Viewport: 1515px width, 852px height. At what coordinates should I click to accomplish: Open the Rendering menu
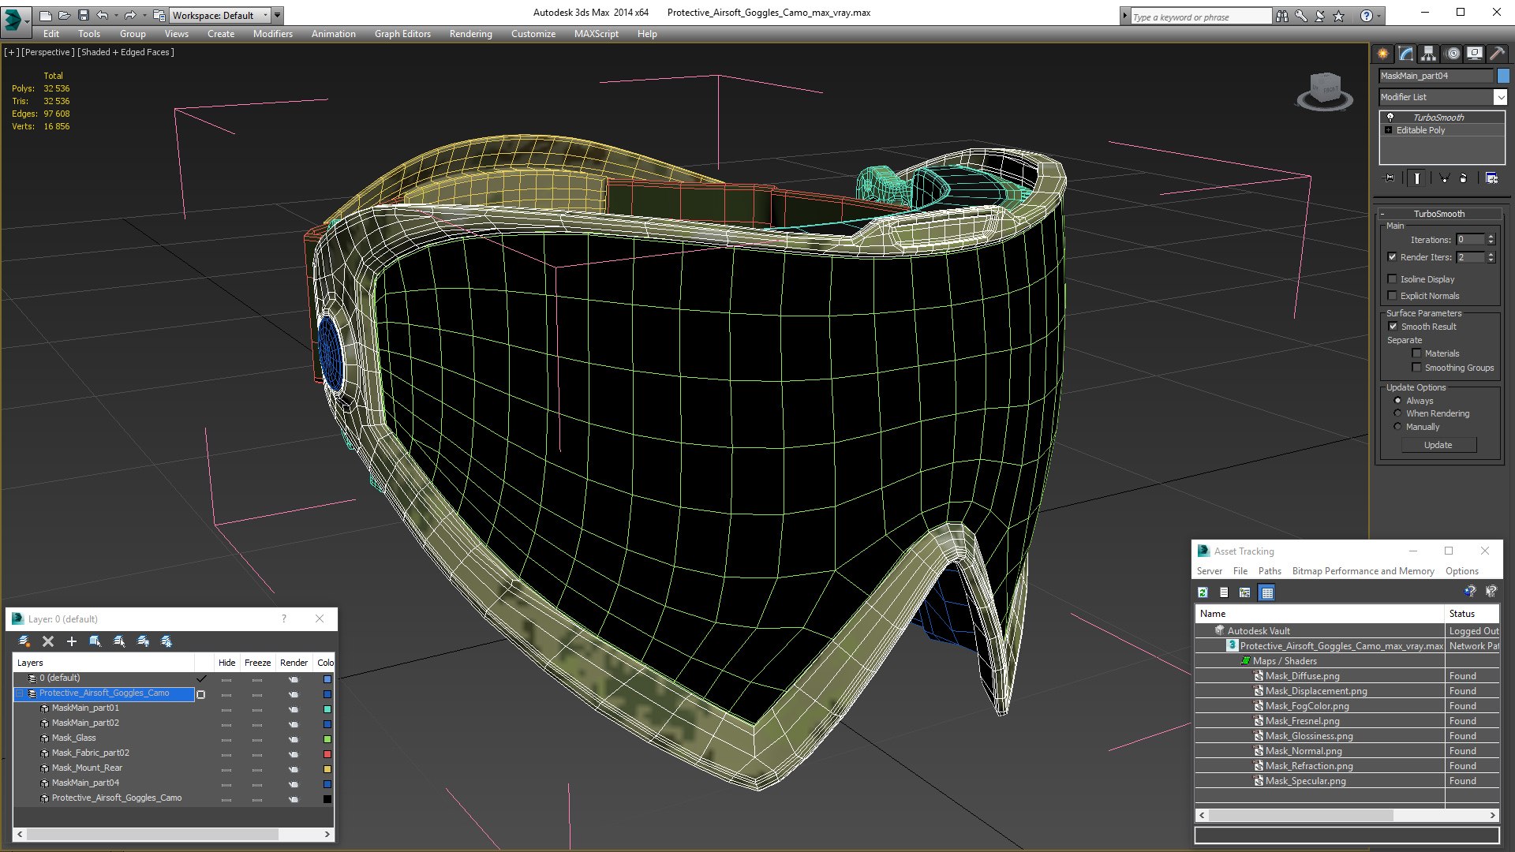(470, 34)
